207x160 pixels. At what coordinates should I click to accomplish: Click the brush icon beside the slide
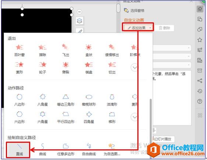[80, 30]
